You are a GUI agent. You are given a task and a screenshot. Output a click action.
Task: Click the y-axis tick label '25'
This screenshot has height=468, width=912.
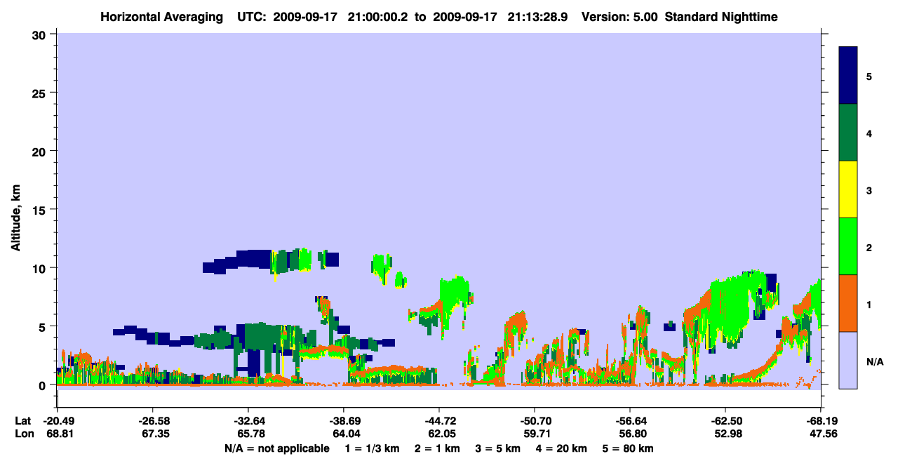click(x=41, y=93)
